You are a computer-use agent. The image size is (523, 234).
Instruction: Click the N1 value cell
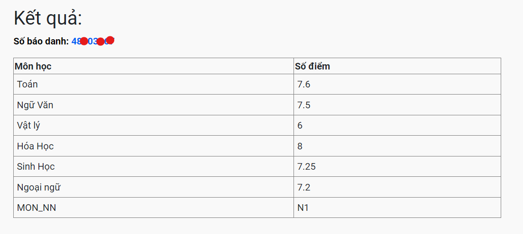[x=303, y=208]
